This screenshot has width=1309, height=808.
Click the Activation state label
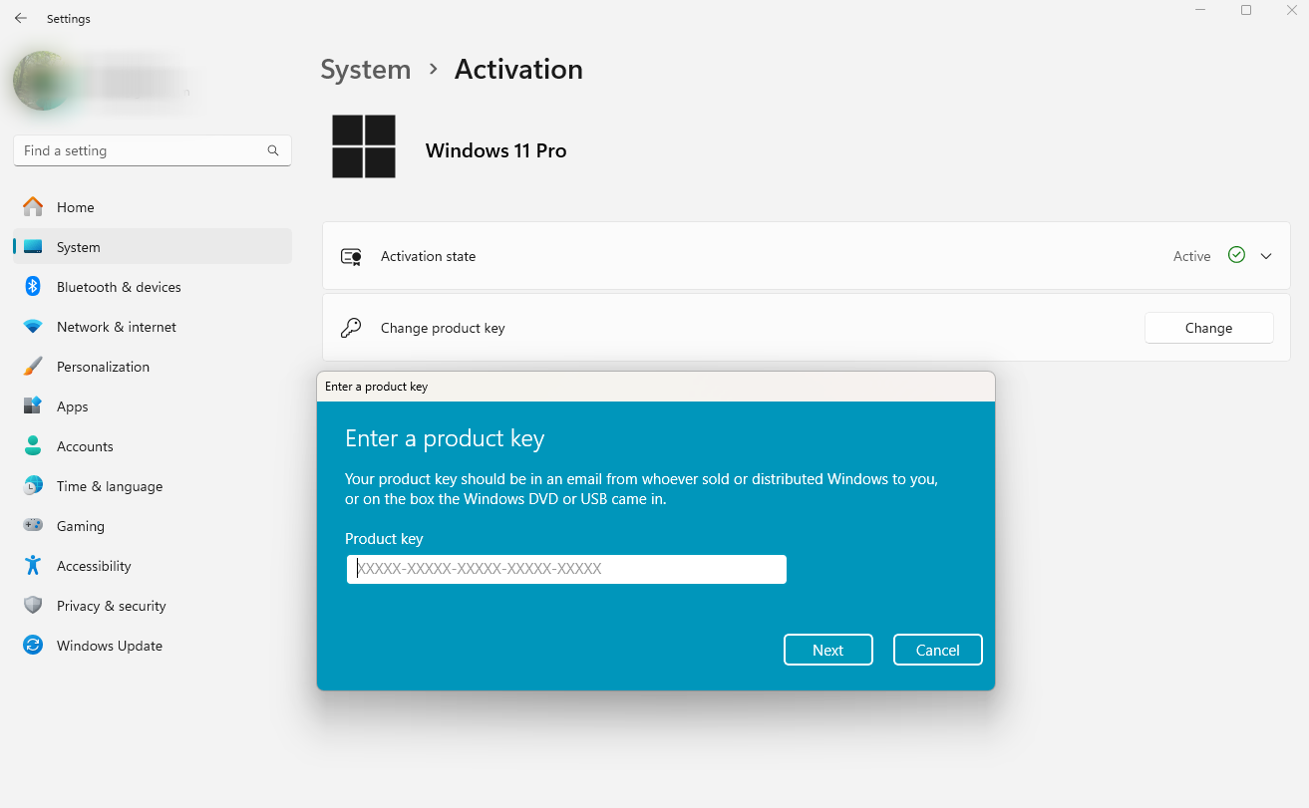pos(429,256)
